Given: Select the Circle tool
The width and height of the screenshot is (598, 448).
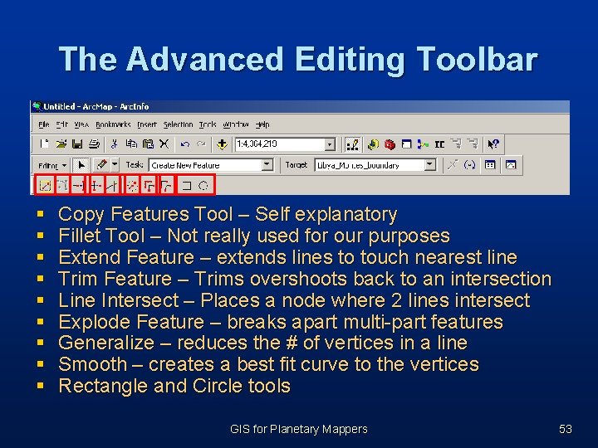Looking at the screenshot, I should tap(203, 186).
